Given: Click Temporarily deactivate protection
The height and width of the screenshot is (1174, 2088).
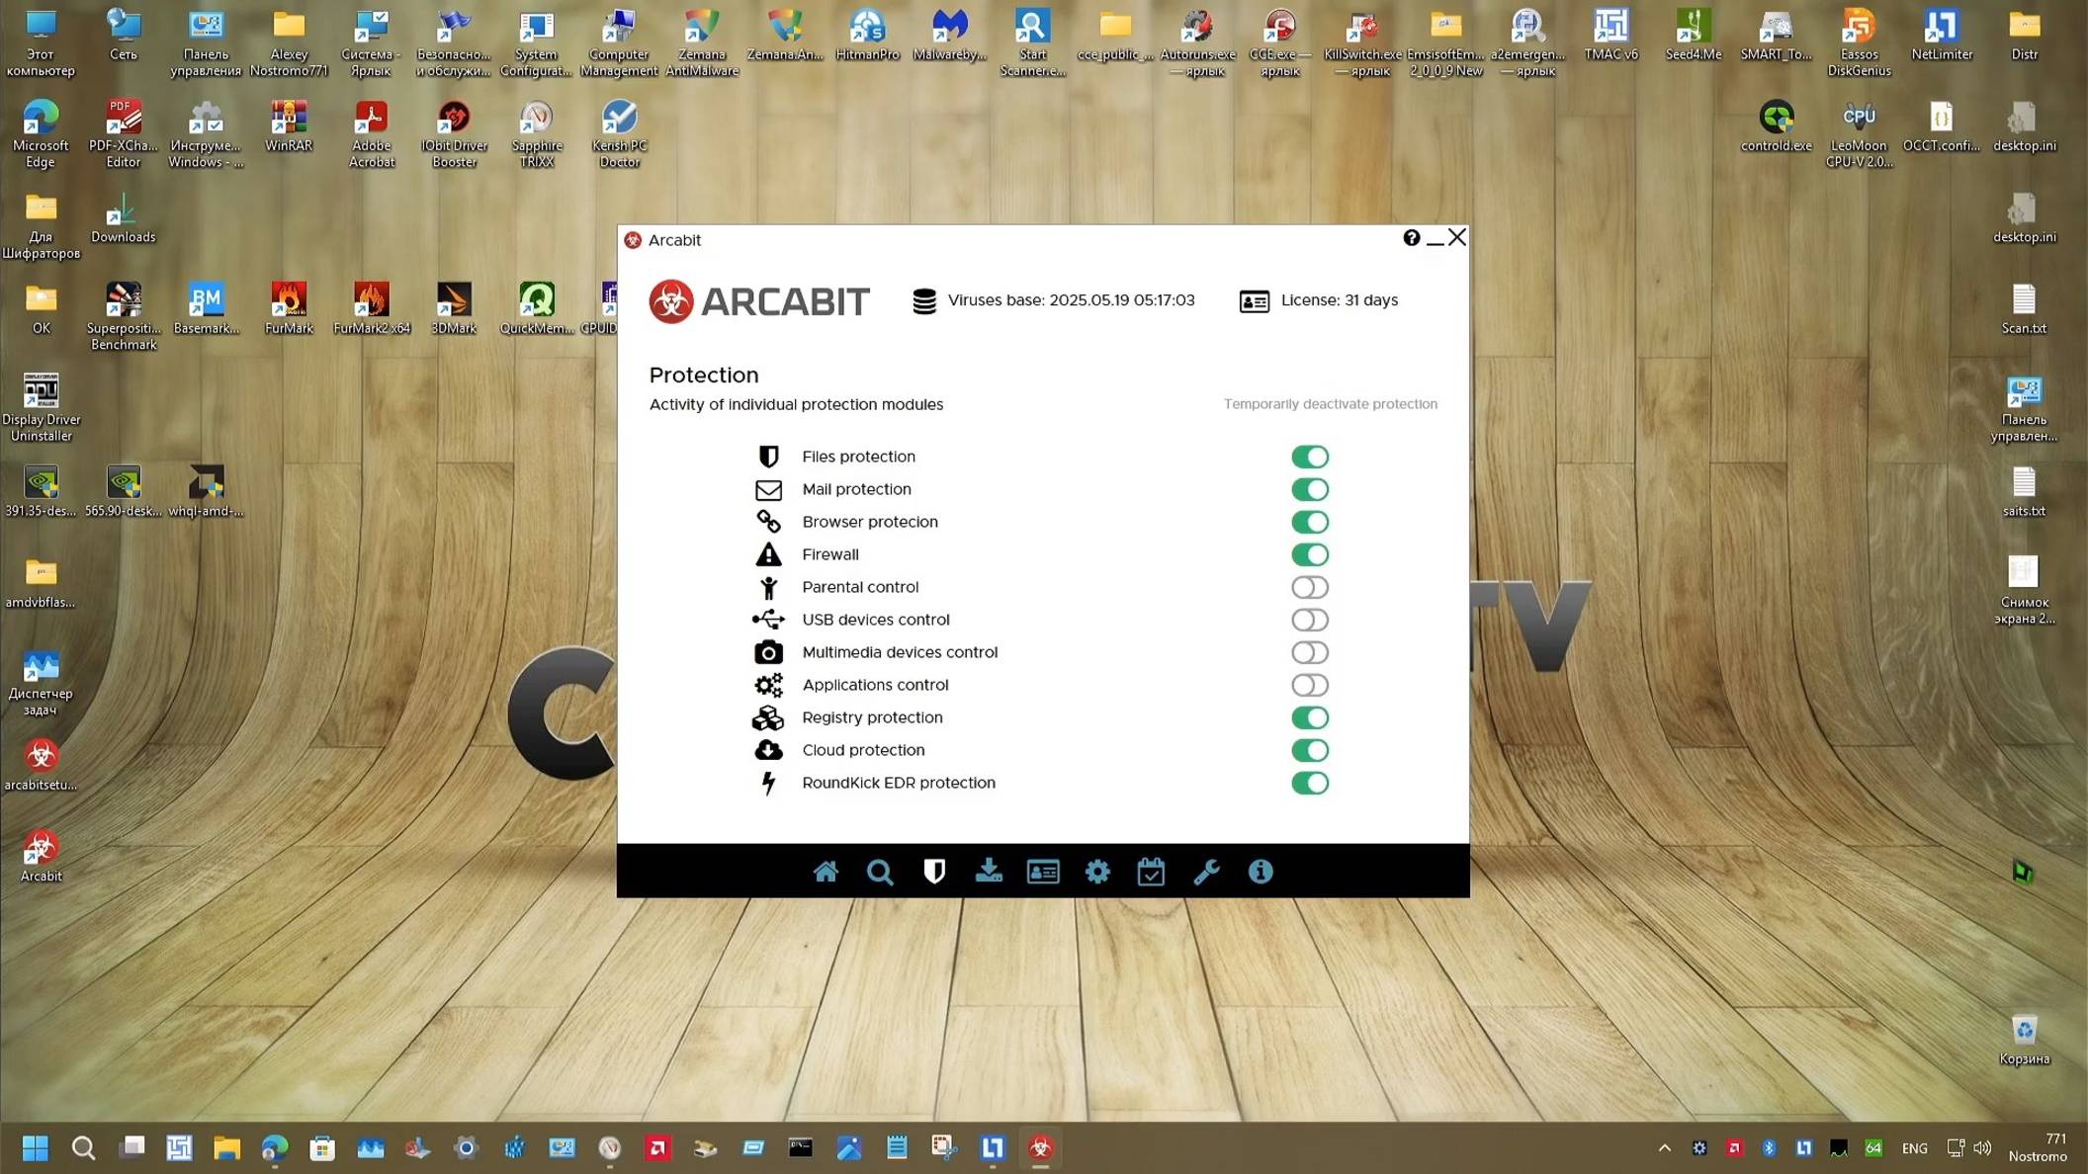Looking at the screenshot, I should [1331, 404].
